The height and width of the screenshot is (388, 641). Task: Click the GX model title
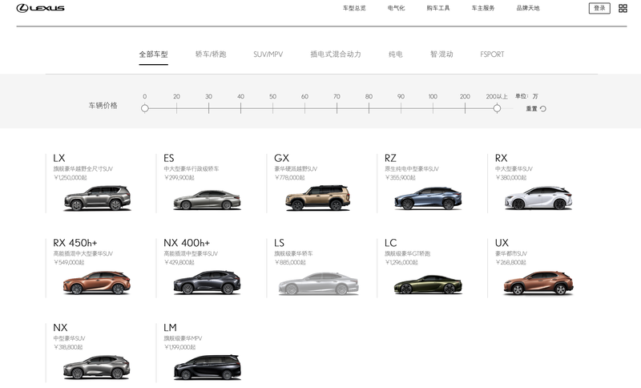(282, 158)
